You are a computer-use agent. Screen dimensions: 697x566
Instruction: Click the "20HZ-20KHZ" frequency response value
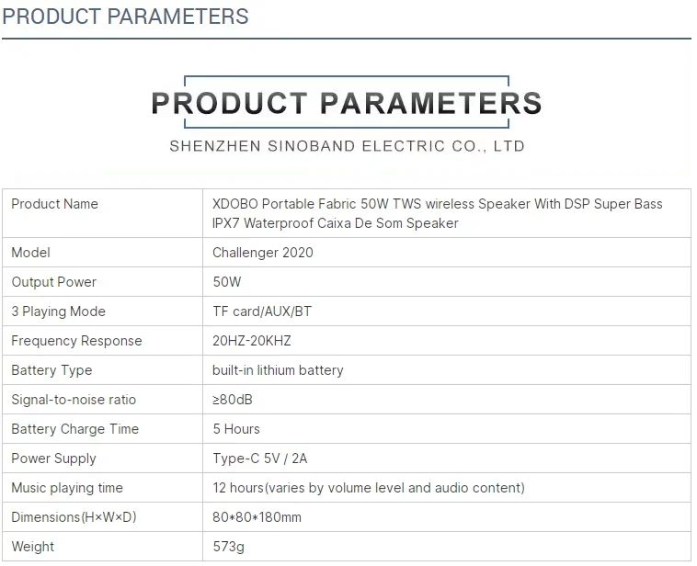[251, 341]
